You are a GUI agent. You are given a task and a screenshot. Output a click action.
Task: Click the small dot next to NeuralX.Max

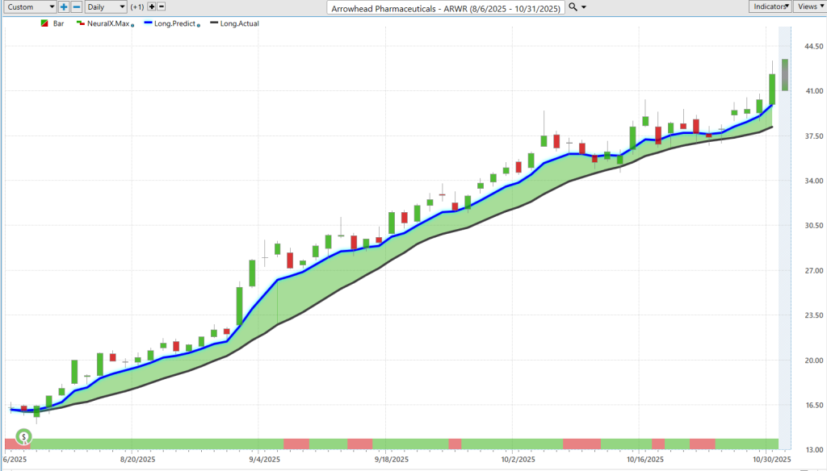[132, 25]
